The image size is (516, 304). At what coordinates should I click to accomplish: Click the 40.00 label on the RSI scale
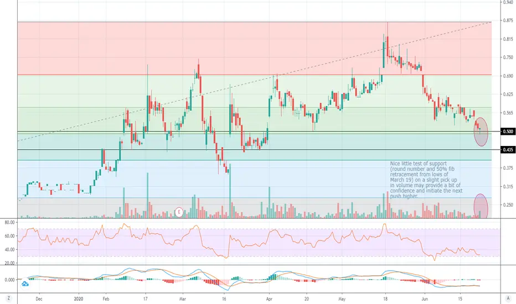point(10,249)
